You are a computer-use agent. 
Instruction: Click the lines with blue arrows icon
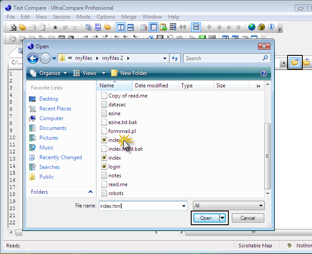coord(173,27)
